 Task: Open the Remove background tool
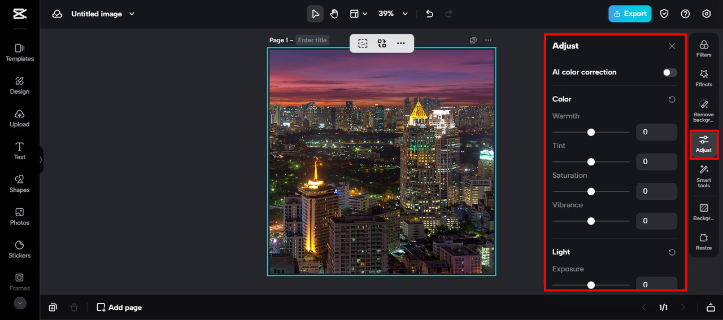[x=704, y=110]
